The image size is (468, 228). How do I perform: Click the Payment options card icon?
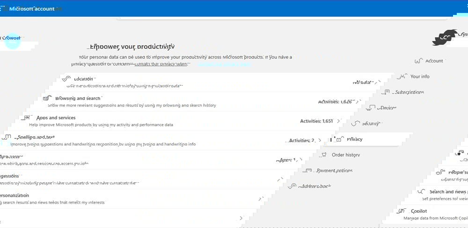click(x=307, y=171)
